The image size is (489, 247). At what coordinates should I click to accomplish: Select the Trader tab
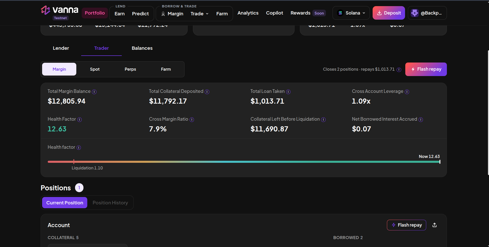pos(101,48)
